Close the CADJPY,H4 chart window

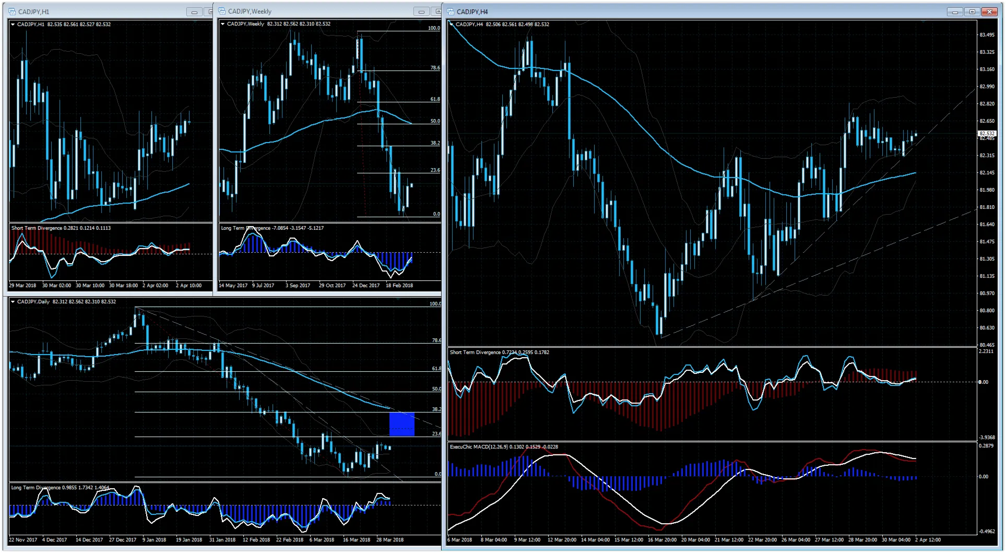[x=989, y=12]
